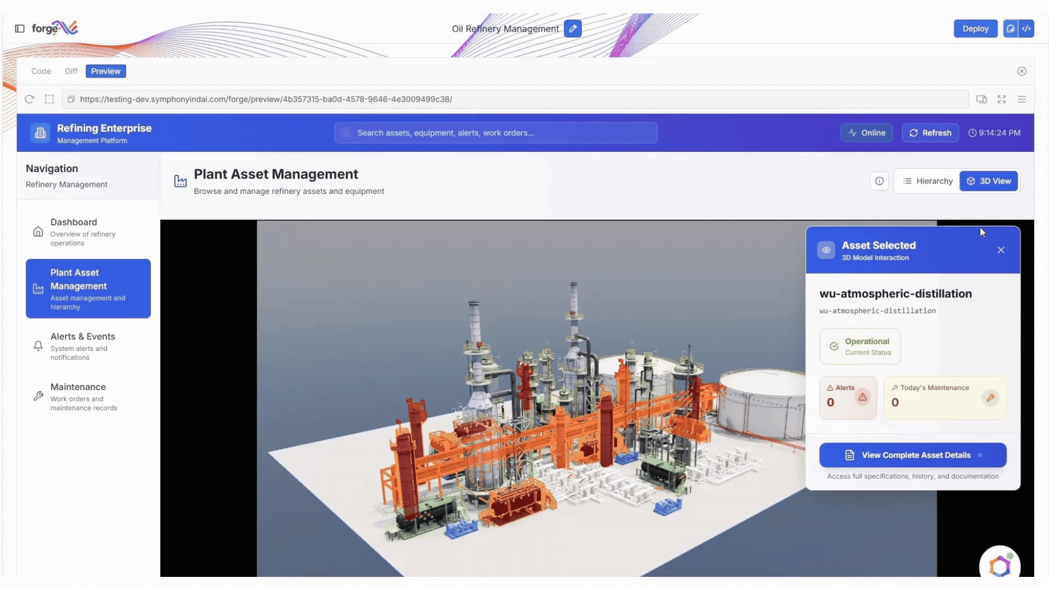Expand the preview to fullscreen
This screenshot has width=1049, height=590.
click(1001, 99)
